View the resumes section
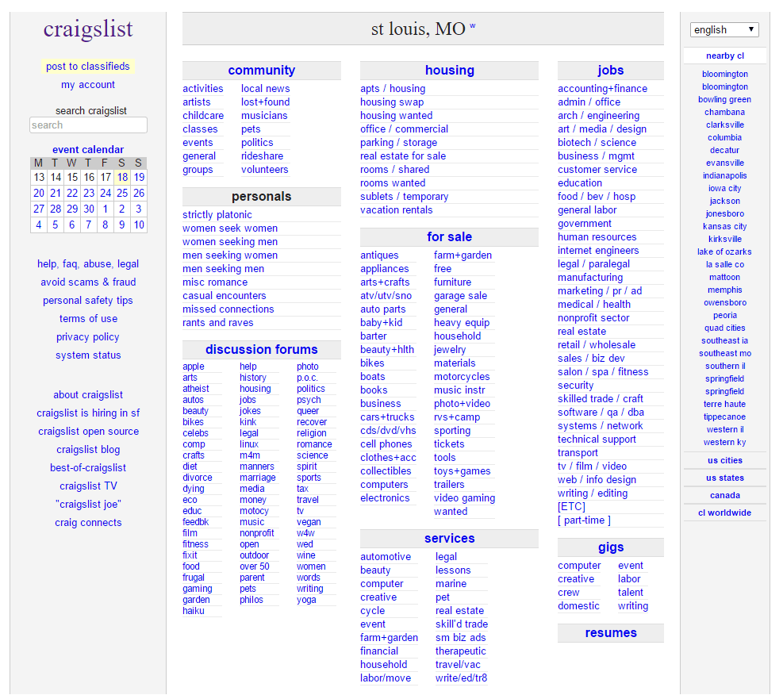Viewport: 783px width, 695px height. coord(610,633)
